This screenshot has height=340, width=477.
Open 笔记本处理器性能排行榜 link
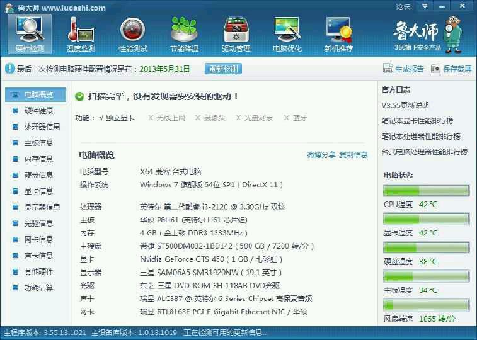point(421,137)
